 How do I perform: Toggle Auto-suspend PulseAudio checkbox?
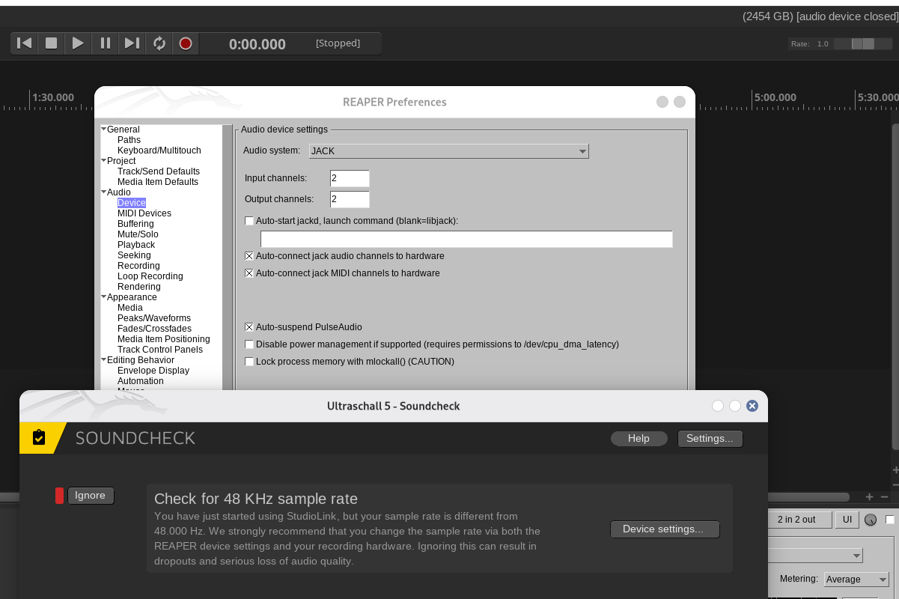coord(249,327)
